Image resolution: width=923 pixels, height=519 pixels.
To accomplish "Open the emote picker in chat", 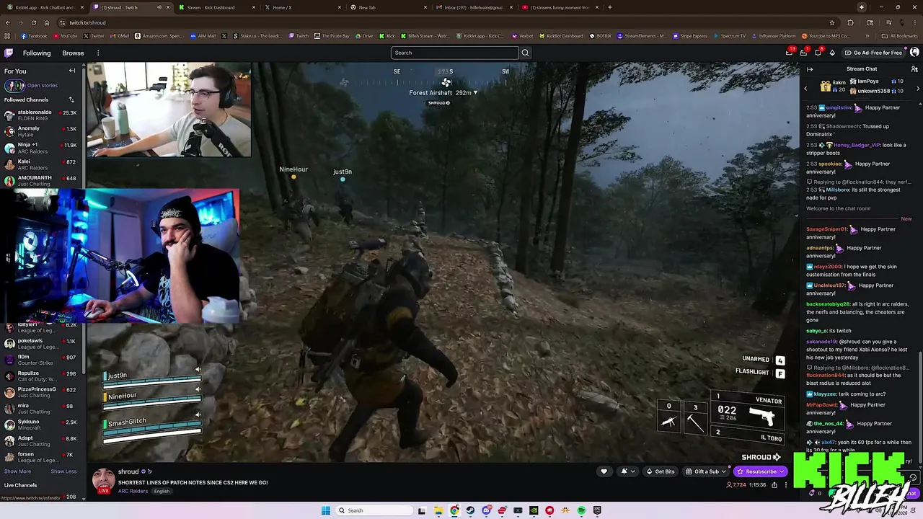I will pyautogui.click(x=913, y=478).
